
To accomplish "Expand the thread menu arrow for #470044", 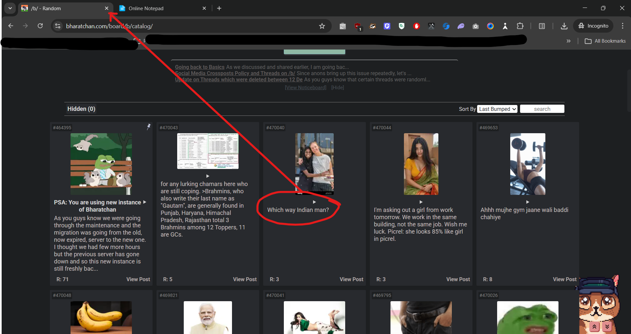I will [421, 202].
